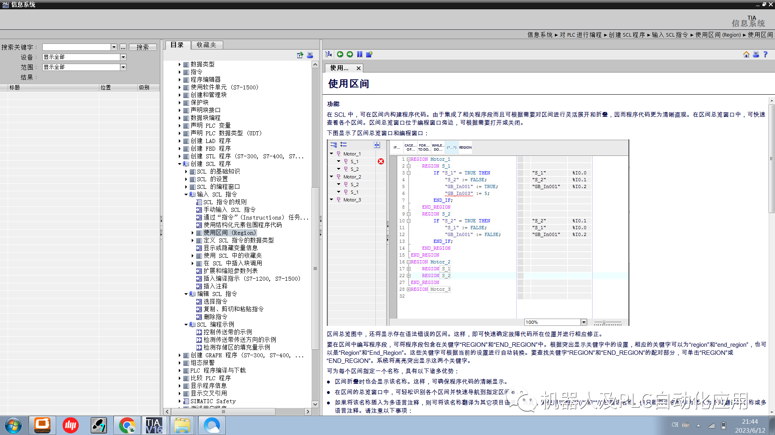Collapse the 创建 SCL 程序 node

180,164
